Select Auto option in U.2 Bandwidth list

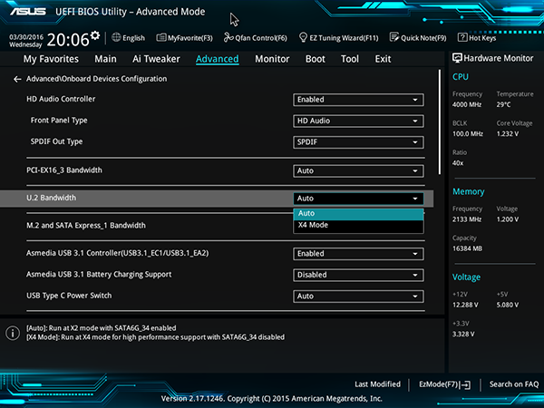[x=358, y=214]
